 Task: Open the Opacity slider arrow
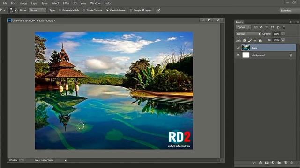click(x=283, y=34)
